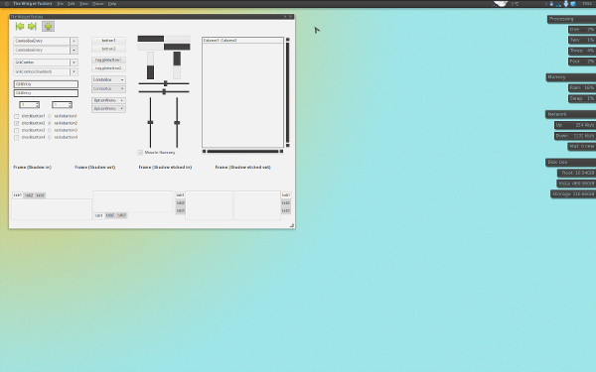Click the blue download arrow tray icon
Image resolution: width=596 pixels, height=372 pixels.
click(x=565, y=4)
